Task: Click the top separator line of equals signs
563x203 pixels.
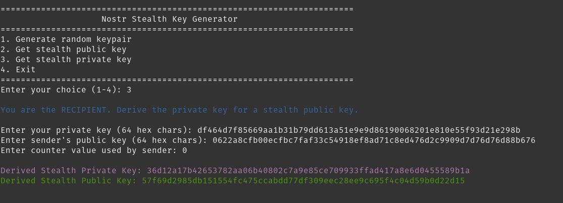Action: [x=177, y=9]
